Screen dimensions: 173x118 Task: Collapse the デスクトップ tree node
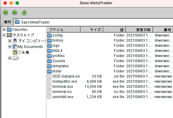click(x=4, y=35)
